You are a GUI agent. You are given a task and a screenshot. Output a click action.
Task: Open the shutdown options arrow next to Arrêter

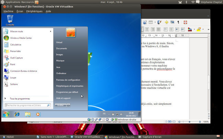tap(68, 105)
